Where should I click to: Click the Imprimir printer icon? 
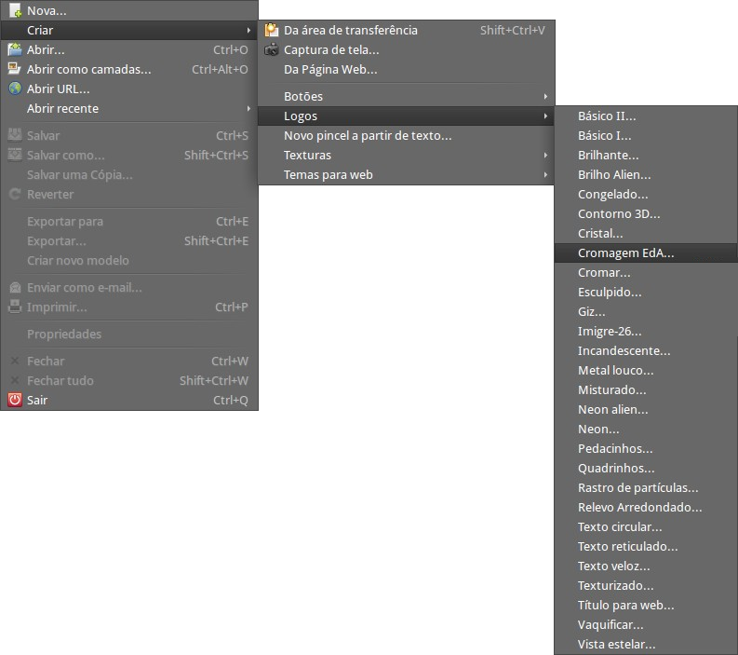point(15,307)
